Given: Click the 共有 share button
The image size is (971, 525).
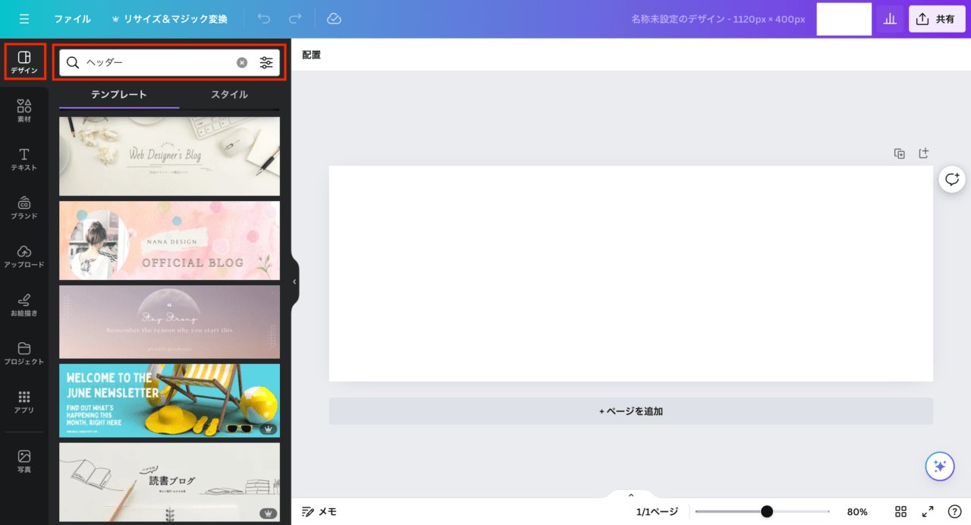Looking at the screenshot, I should (937, 19).
